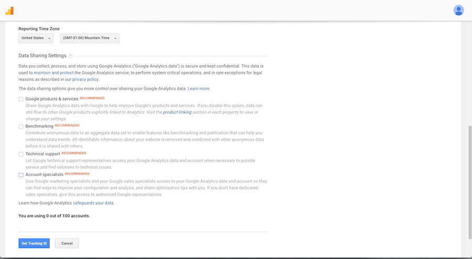Viewport: 472px width, 259px height.
Task: Click the Get Tracking ID button
Action: tap(34, 243)
